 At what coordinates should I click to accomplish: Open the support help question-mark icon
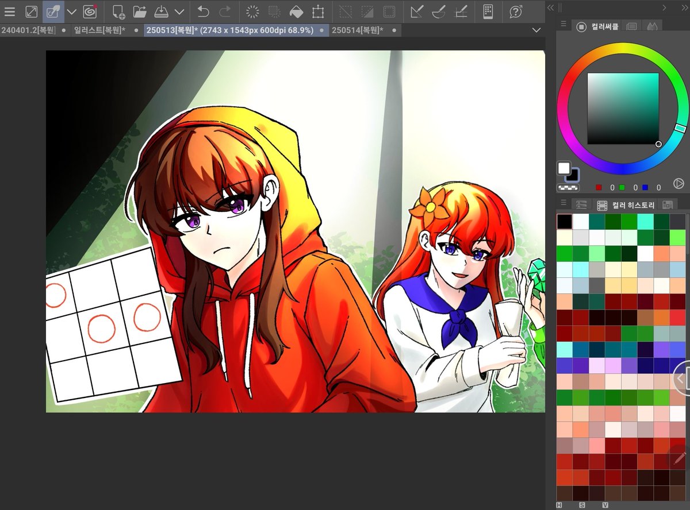(516, 11)
